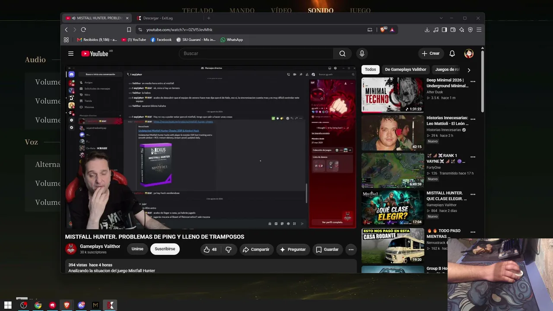Dislike the video with thumbs down
This screenshot has height=311, width=553.
click(229, 249)
